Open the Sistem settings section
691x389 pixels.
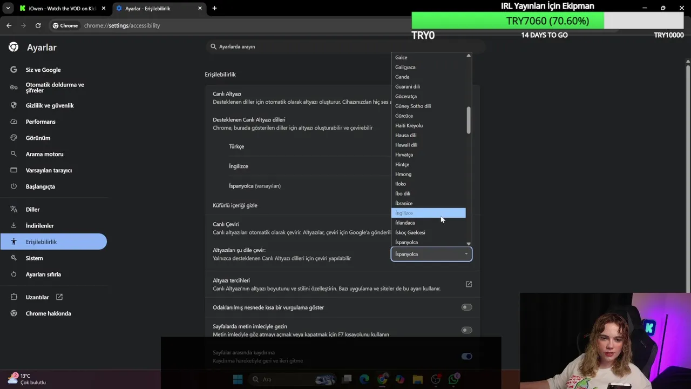34,258
